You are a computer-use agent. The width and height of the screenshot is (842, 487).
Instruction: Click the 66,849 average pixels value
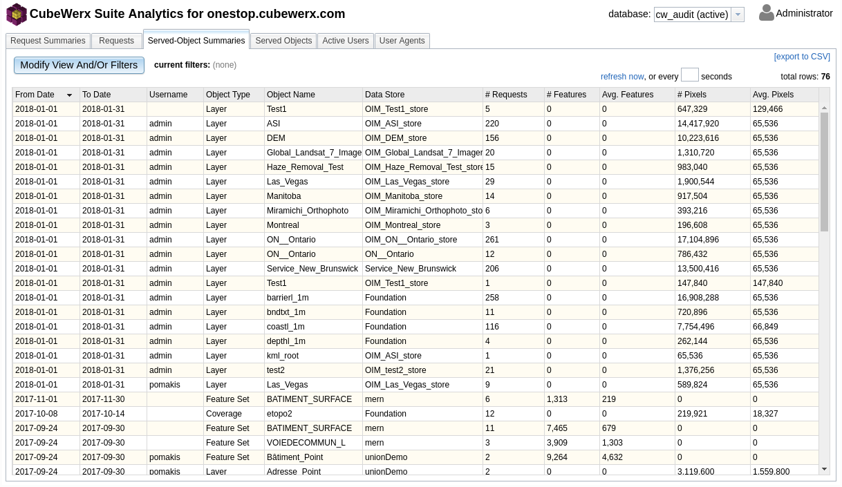pyautogui.click(x=785, y=327)
